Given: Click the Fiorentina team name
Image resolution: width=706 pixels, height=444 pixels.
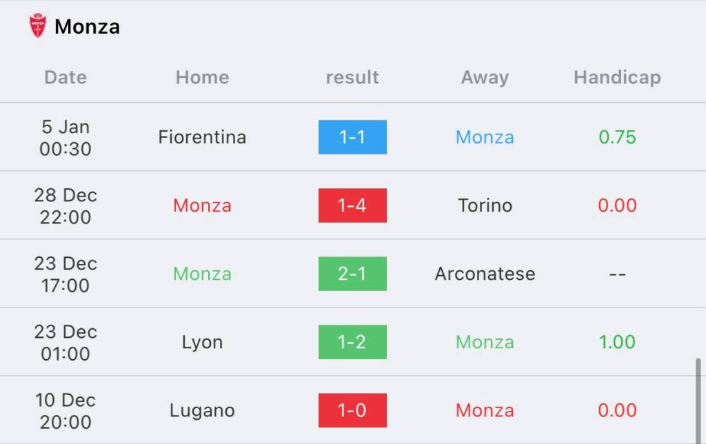Looking at the screenshot, I should point(202,137).
